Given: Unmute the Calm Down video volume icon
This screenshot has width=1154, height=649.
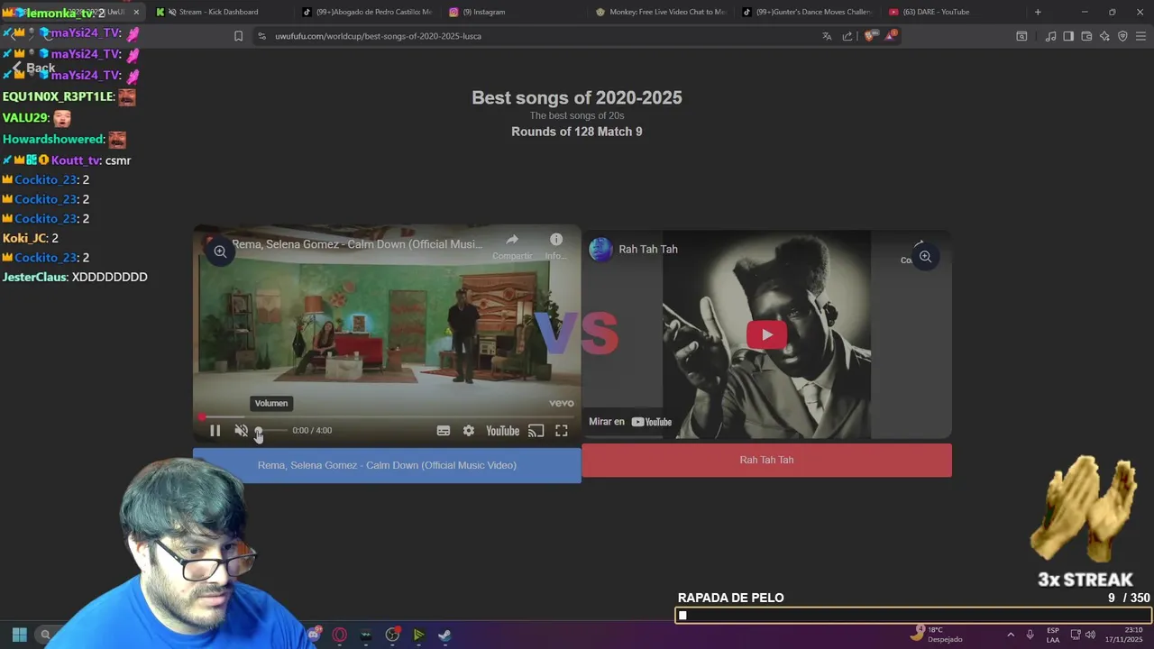Looking at the screenshot, I should pyautogui.click(x=241, y=431).
